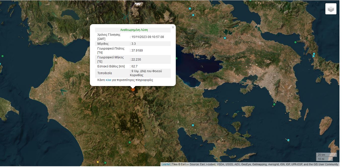Click the lone green marker in central Peloponnese

(130, 142)
